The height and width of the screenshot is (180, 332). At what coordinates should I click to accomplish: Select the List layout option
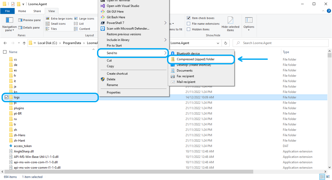pos(79,24)
